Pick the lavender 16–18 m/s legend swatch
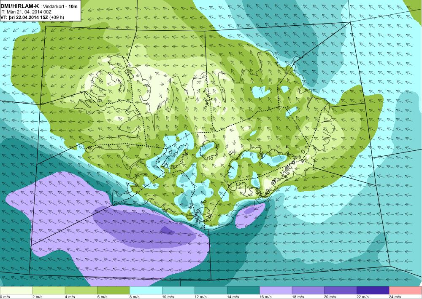Screen dimensions: 422x299 tap(276, 291)
